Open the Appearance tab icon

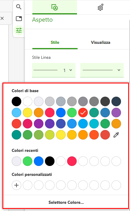[x=55, y=7]
